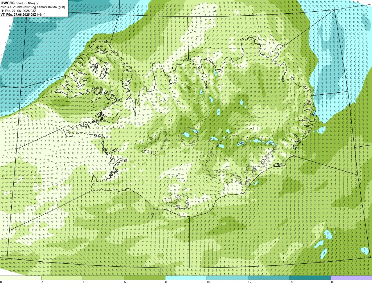Click the legend scale value 8
The height and width of the screenshot is (284, 372).
point(166,282)
